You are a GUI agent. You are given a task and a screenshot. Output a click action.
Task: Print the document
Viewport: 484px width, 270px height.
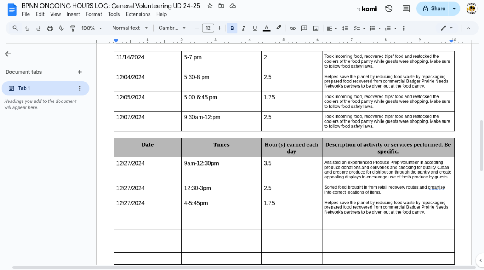coord(50,28)
